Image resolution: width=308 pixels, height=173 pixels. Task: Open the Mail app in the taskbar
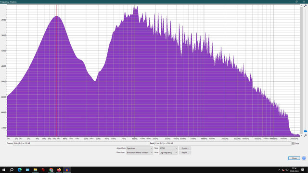click(27, 170)
